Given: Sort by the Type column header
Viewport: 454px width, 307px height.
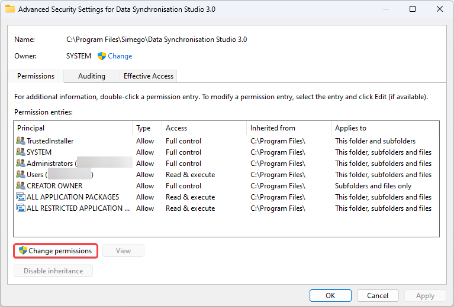Looking at the screenshot, I should click(147, 128).
